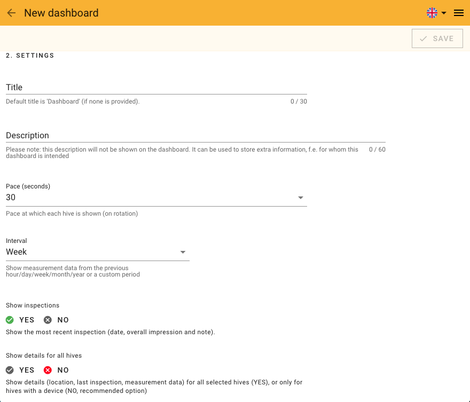Open the hamburger menu
This screenshot has height=402, width=470.
[x=459, y=13]
